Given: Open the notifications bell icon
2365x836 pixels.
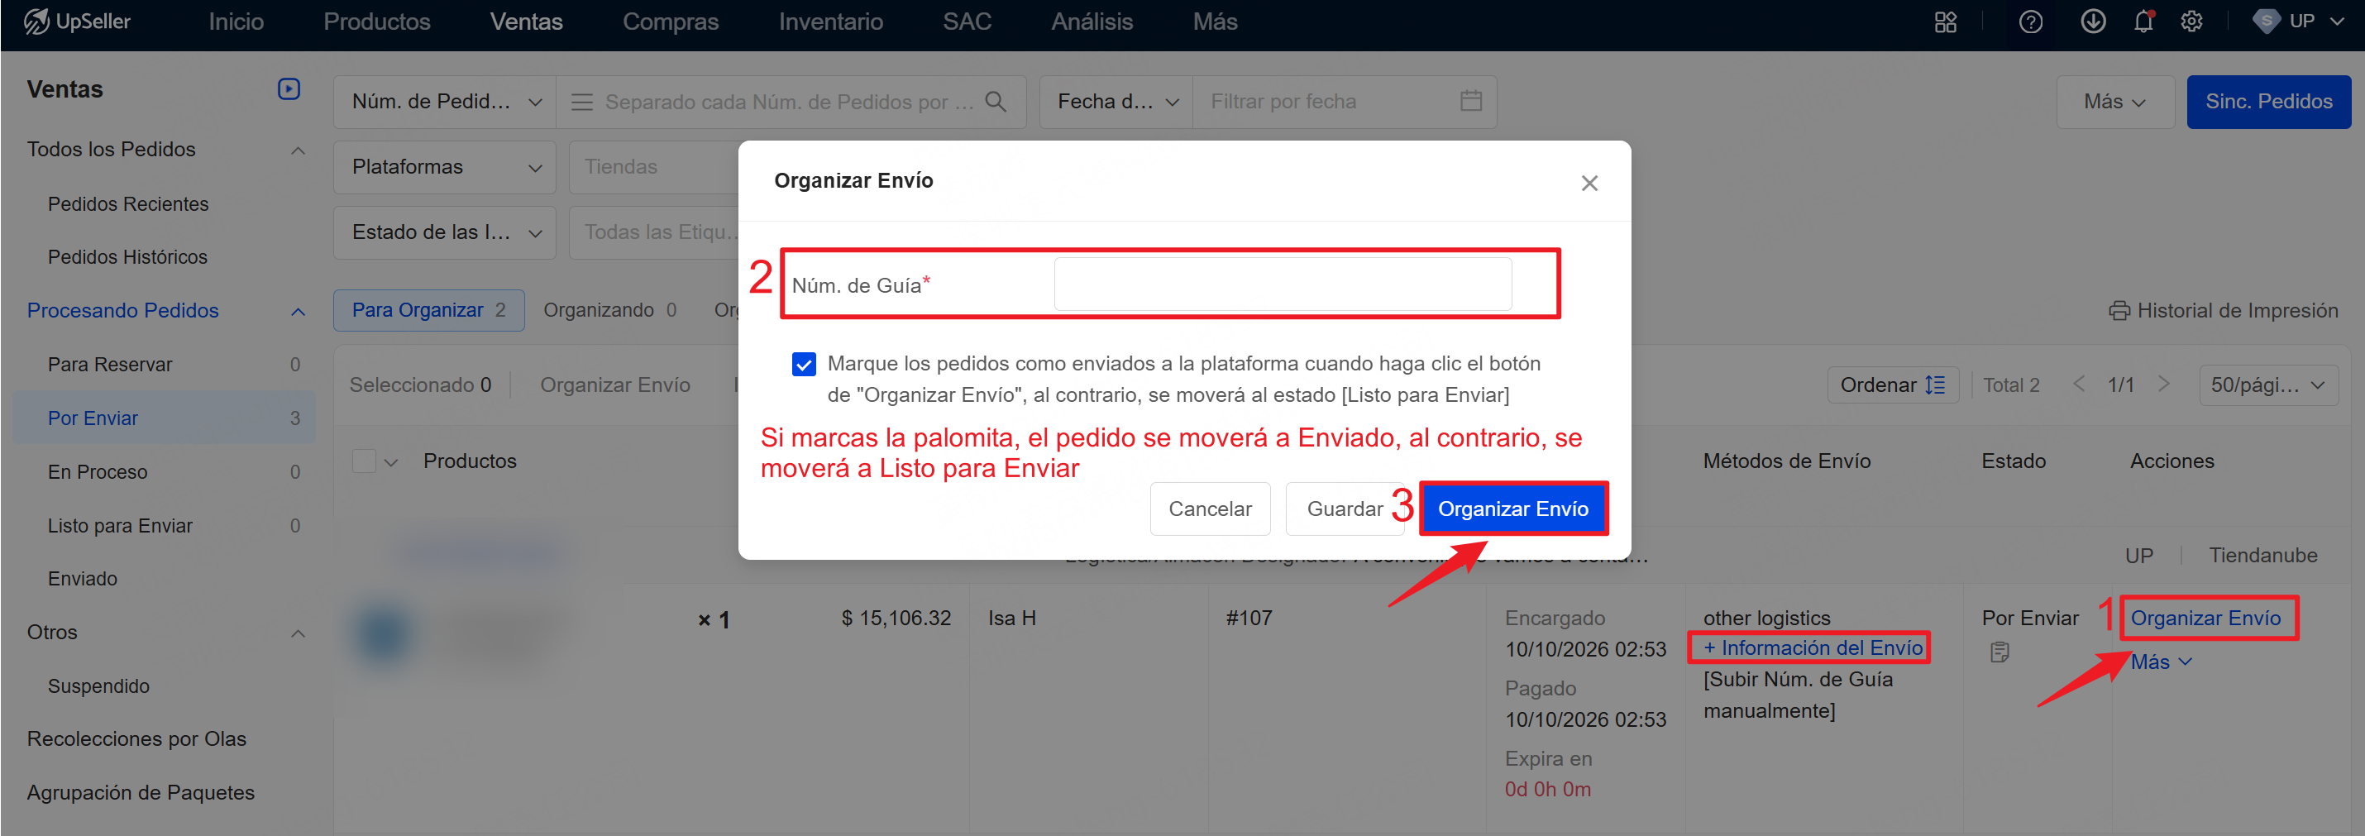Looking at the screenshot, I should pyautogui.click(x=2143, y=22).
